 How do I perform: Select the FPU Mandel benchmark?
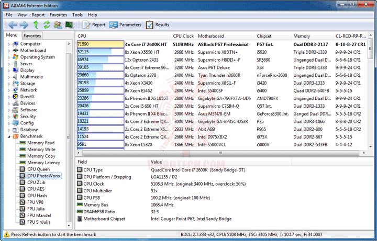pos(36,215)
